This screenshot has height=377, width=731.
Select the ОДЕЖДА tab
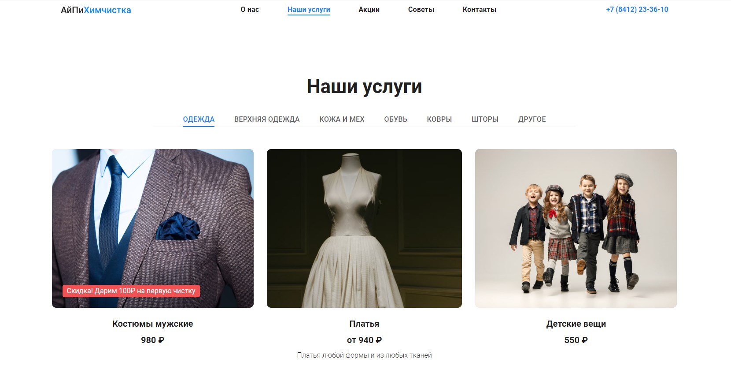coord(199,119)
